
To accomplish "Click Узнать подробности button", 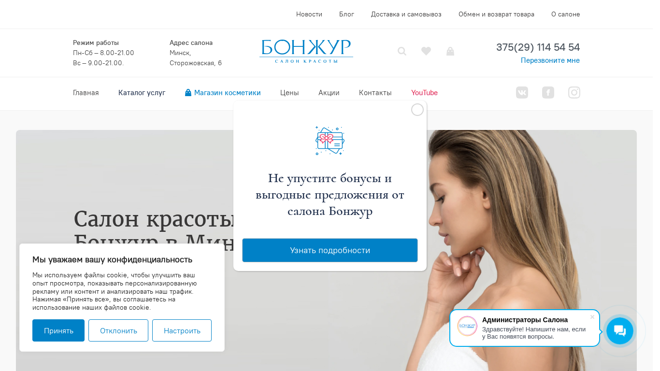I will click(x=330, y=250).
